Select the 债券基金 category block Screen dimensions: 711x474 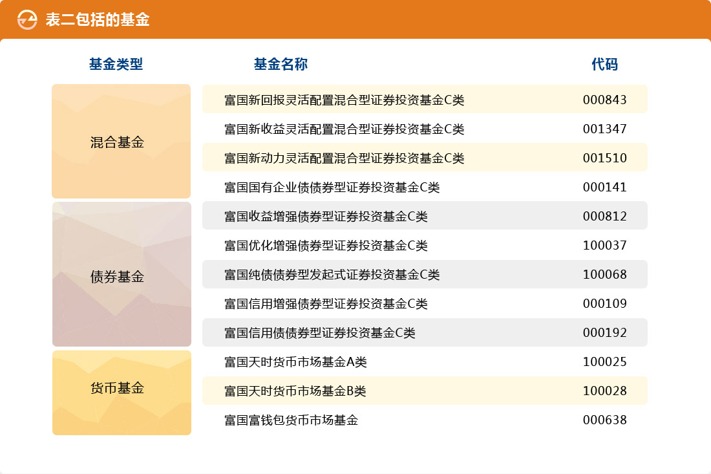(x=122, y=274)
